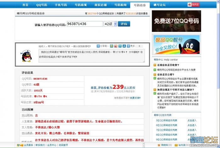This screenshot has width=220, height=148.
Task: Click the shopping cart icon 购物车
Action: (159, 145)
